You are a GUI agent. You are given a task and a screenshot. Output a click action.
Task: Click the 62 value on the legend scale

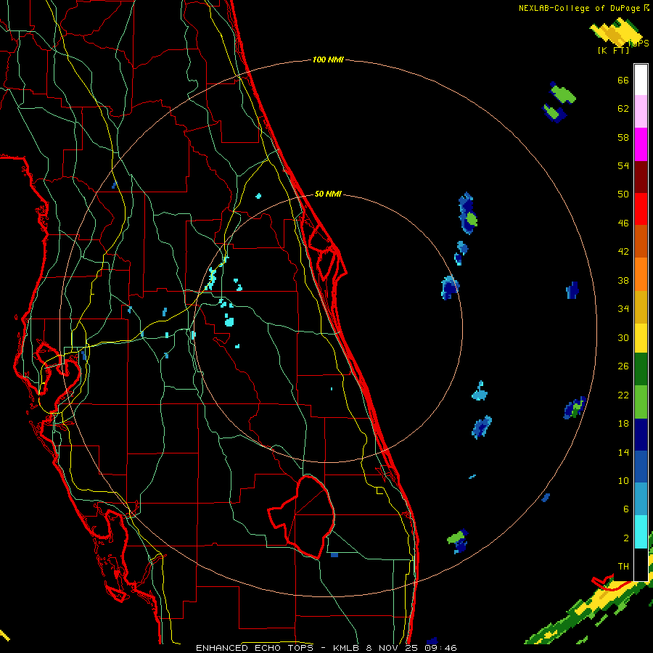click(623, 108)
